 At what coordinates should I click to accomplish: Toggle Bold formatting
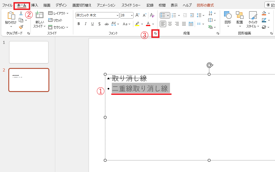[x=79, y=24]
